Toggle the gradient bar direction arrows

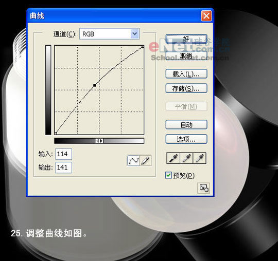(x=99, y=141)
